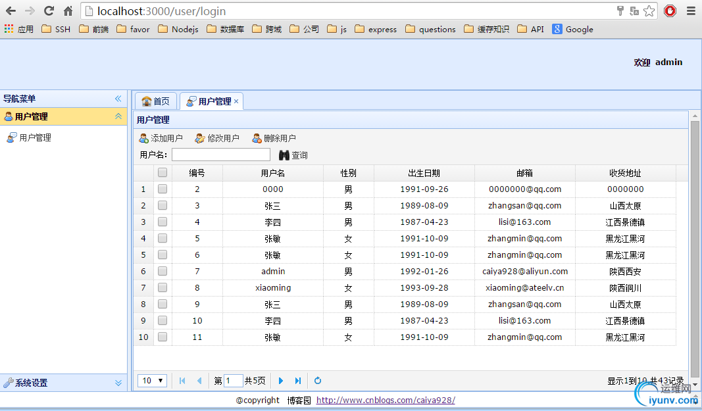Tick the select-all checkbox in table header
This screenshot has height=411, width=702.
point(163,173)
